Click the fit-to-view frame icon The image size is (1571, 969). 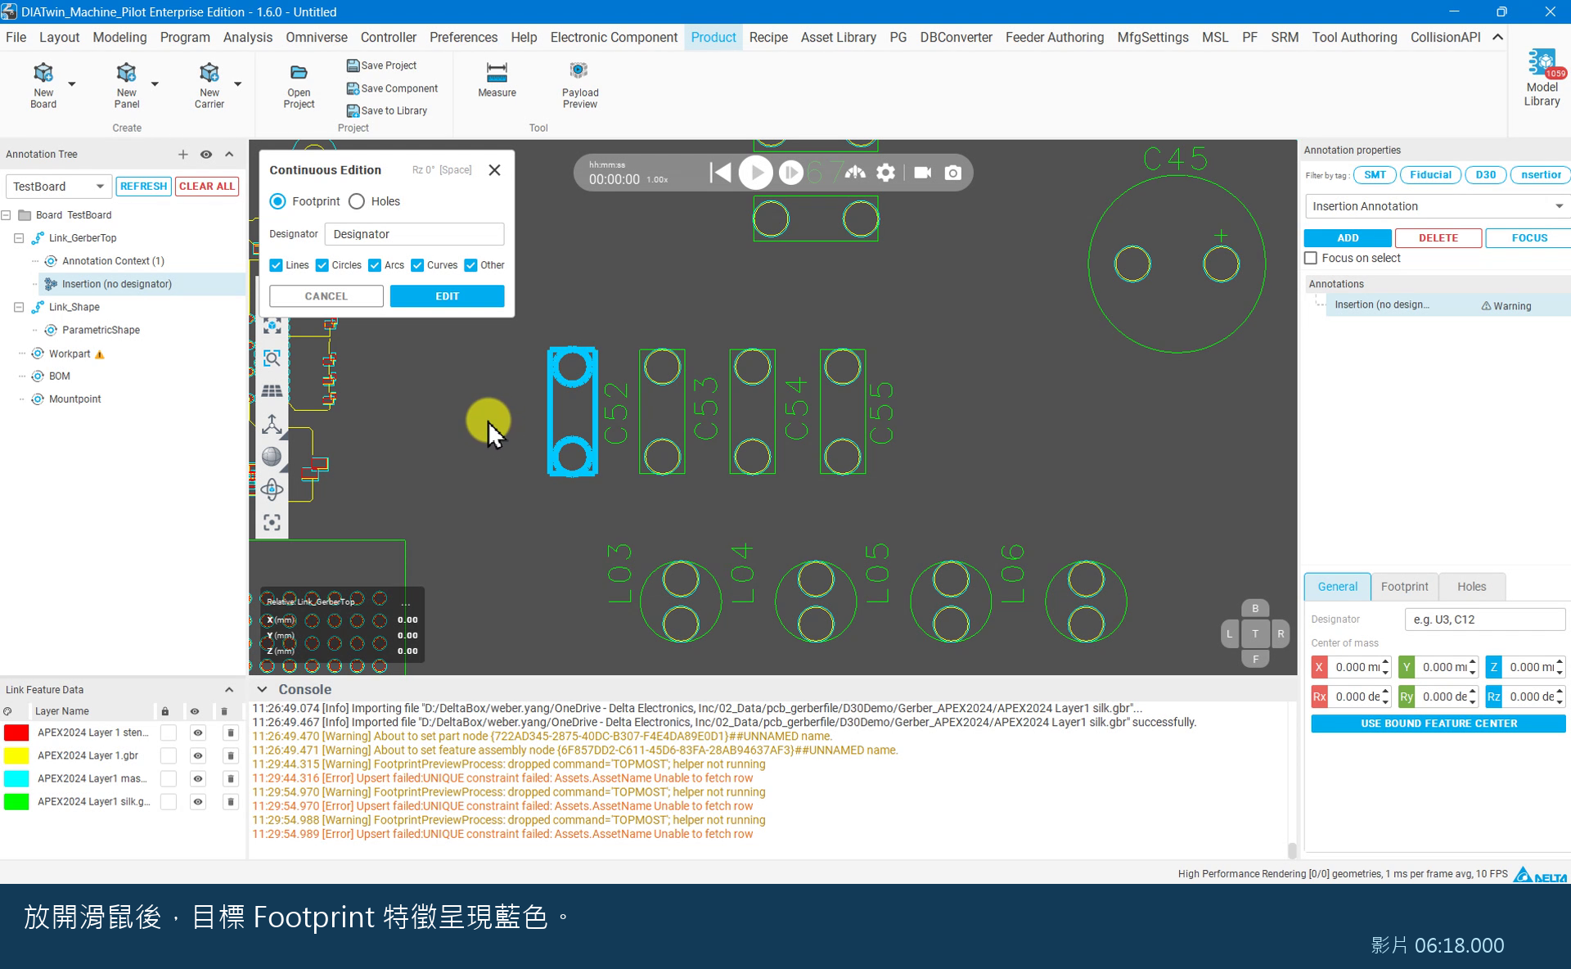click(272, 522)
